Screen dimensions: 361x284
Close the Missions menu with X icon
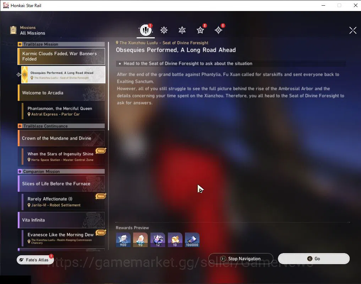point(353,30)
